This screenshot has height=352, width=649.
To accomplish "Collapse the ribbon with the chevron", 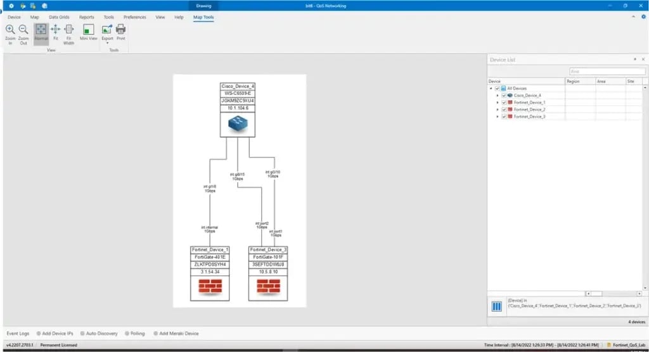I will (x=633, y=17).
